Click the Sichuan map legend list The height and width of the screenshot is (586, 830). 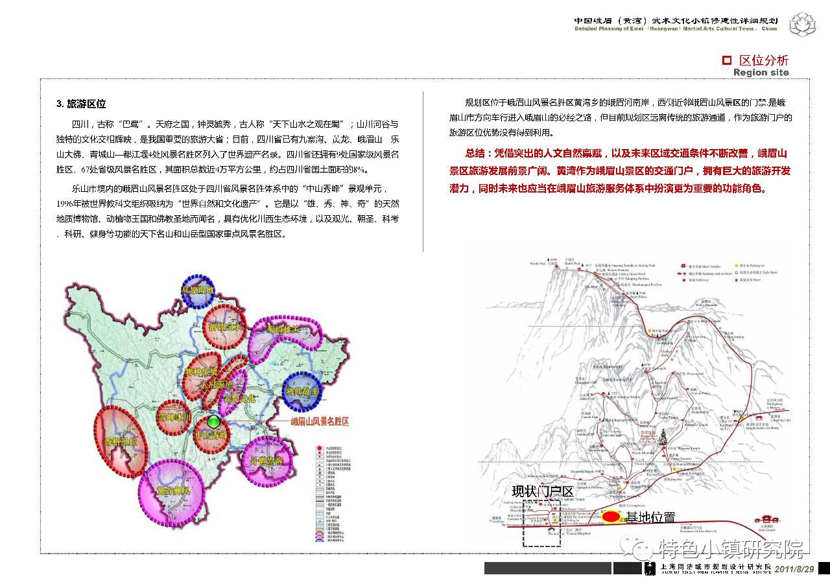pos(333,495)
